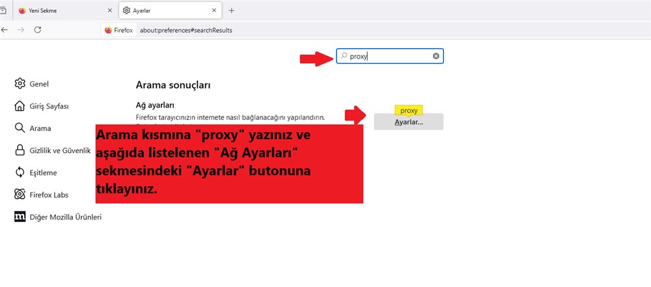Clear the proxy search text
Image resolution: width=651 pixels, height=287 pixels.
[436, 56]
